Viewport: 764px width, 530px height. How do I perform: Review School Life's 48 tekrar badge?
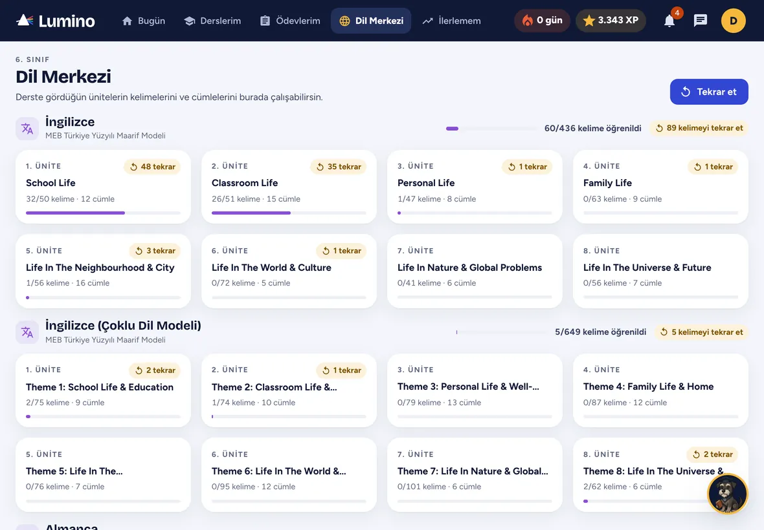coord(153,167)
